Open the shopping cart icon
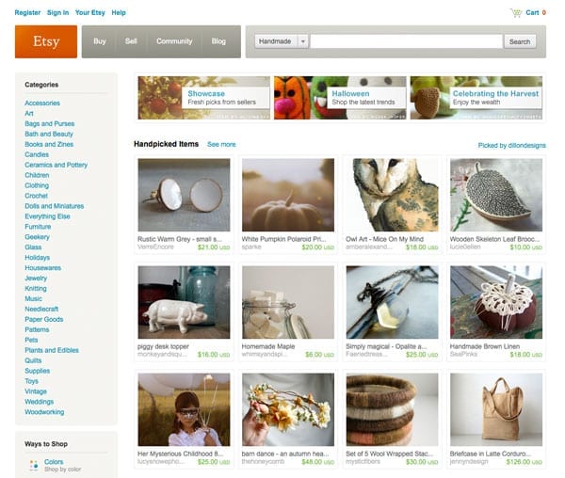 pyautogui.click(x=516, y=13)
